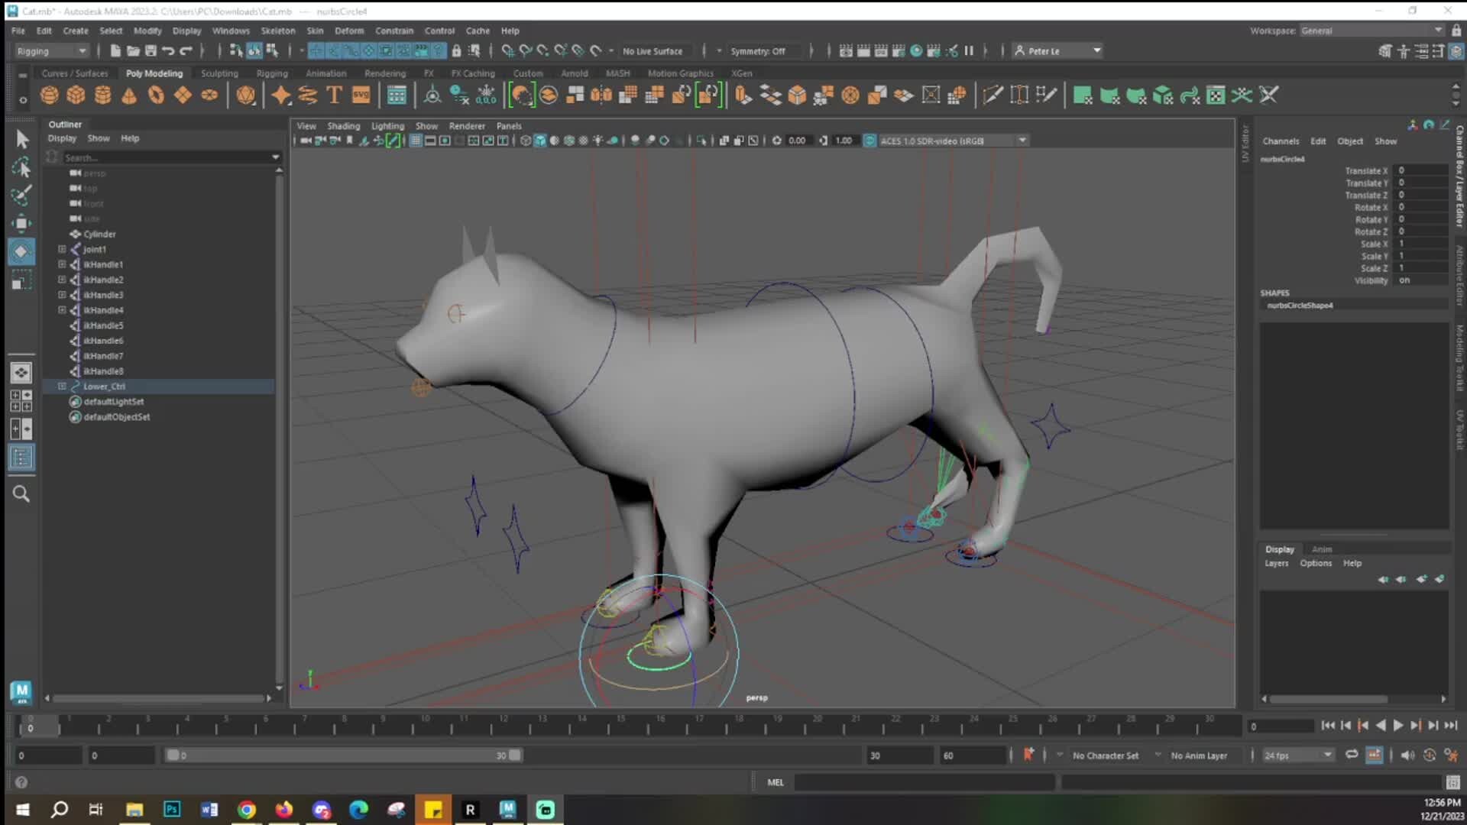Viewport: 1467px width, 825px height.
Task: Toggle wireframe shading mode in the viewport toolbar
Action: tap(526, 141)
